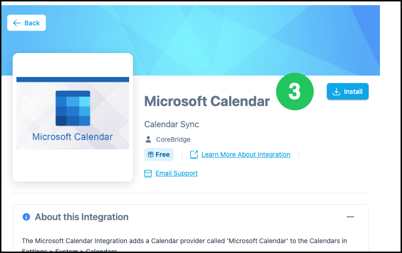Click the left arrow icon in Back
402x253 pixels.
[x=16, y=23]
